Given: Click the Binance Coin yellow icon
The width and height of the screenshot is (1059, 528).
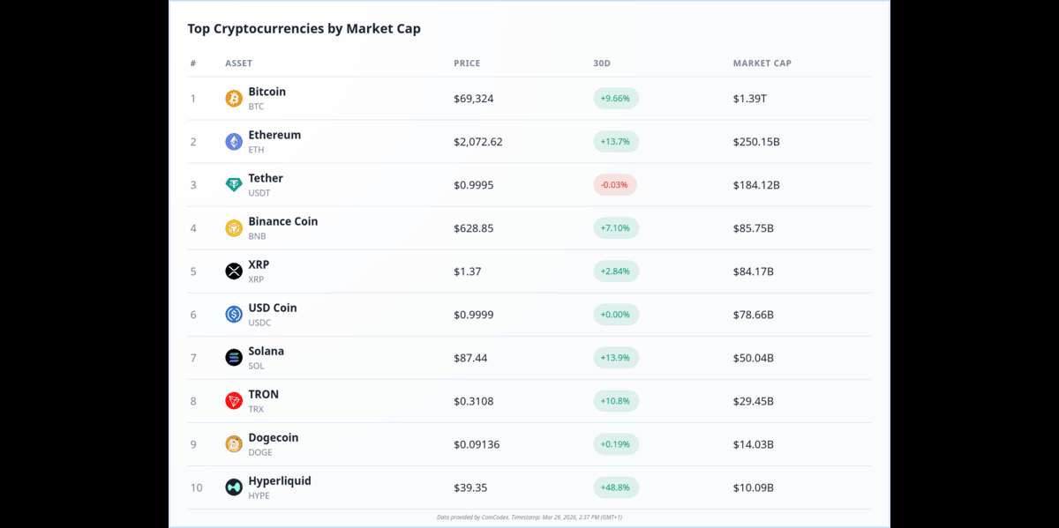Looking at the screenshot, I should coord(234,228).
